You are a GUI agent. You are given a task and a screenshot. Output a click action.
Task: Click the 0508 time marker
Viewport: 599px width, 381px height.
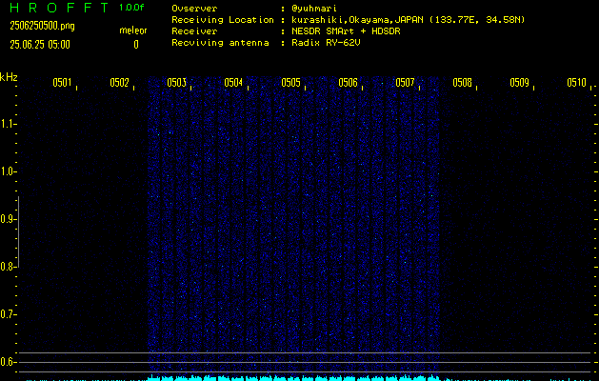(462, 83)
